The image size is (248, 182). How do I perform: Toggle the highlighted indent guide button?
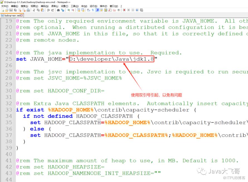97,10
